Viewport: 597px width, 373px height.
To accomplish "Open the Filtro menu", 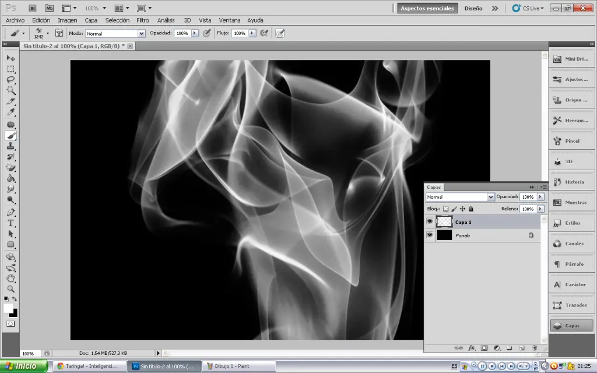I will (x=143, y=20).
